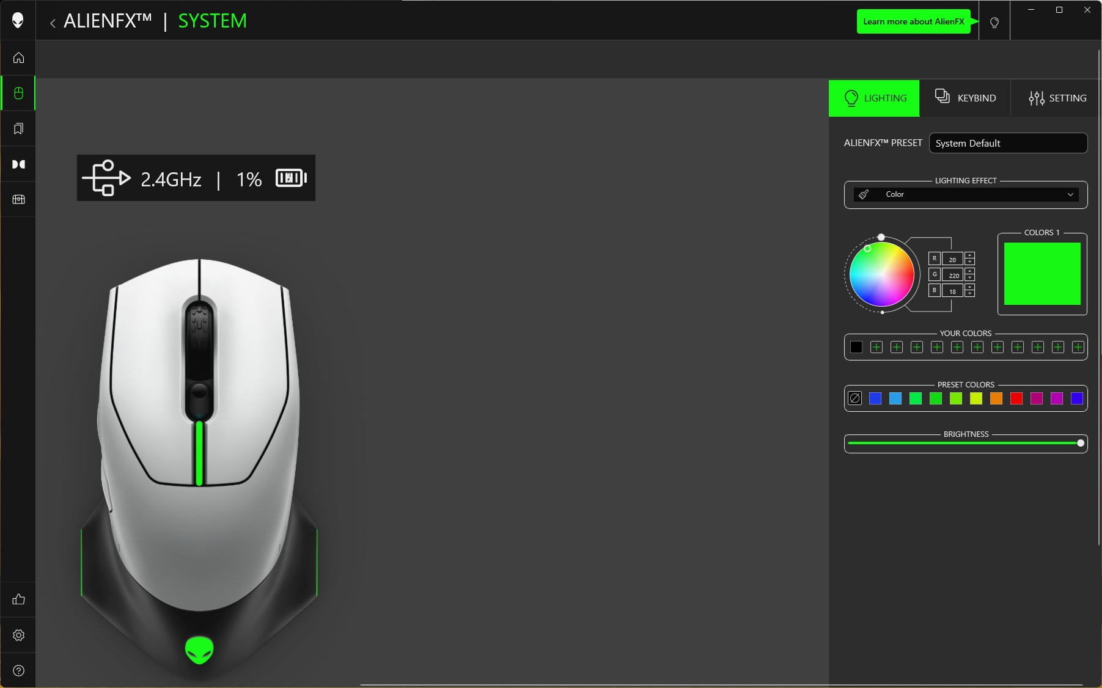The height and width of the screenshot is (688, 1102).
Task: Expand the Lighting Effect Color dropdown
Action: pos(966,194)
